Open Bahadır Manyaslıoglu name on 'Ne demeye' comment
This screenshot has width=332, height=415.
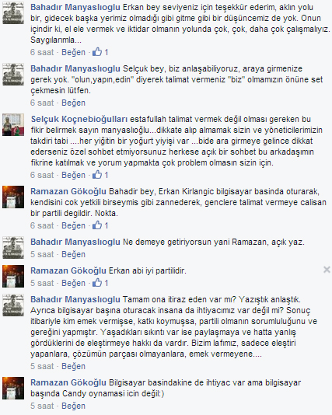(75, 242)
